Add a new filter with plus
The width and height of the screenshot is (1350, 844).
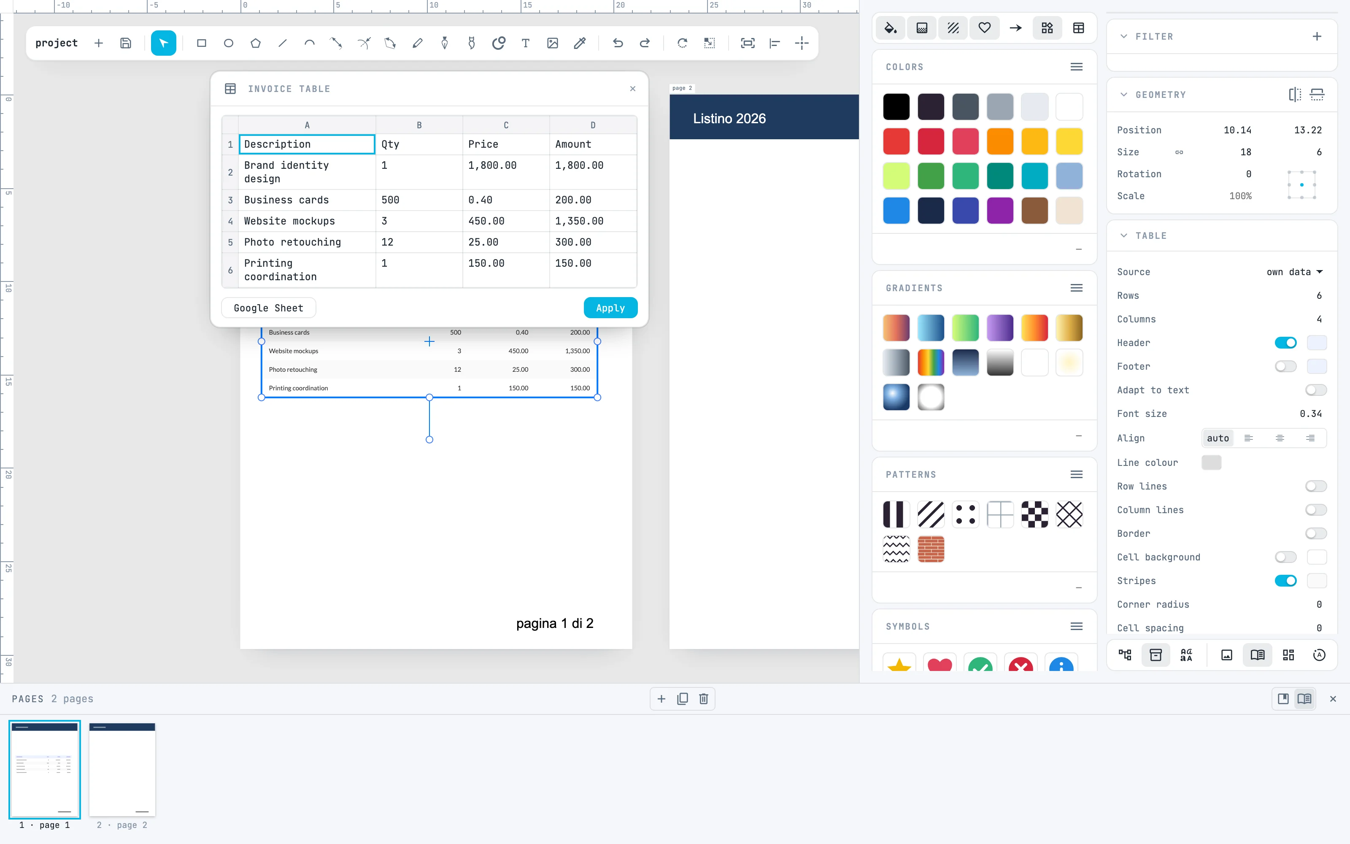[x=1317, y=36]
